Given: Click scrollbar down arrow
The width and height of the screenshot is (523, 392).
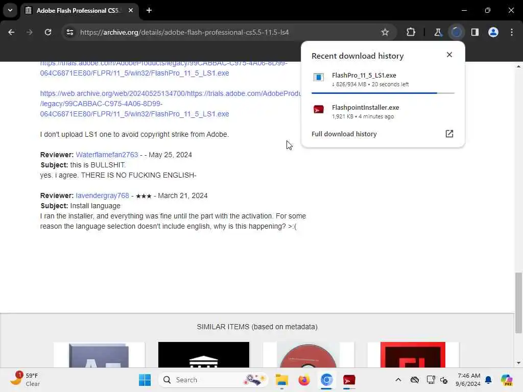Looking at the screenshot, I should [x=518, y=363].
